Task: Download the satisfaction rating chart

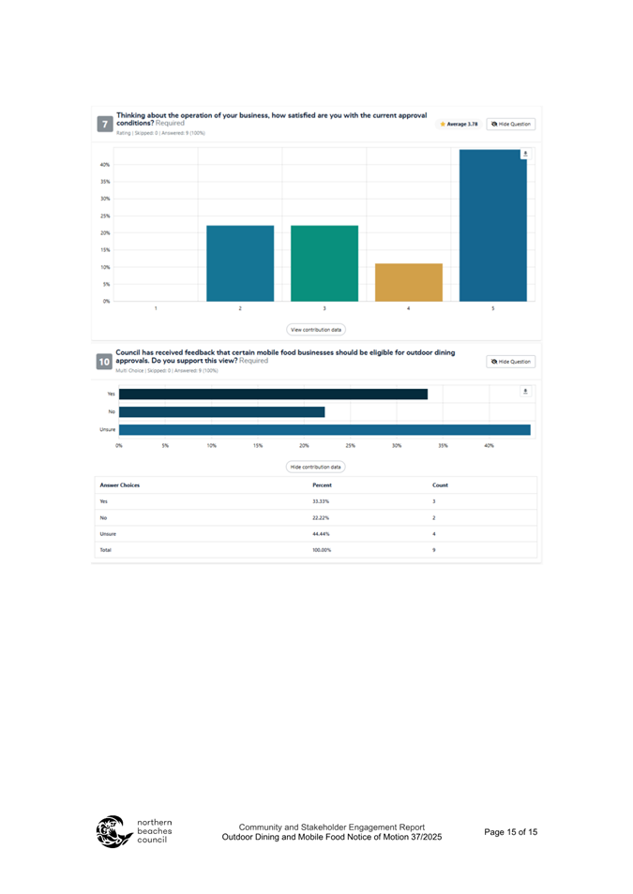Action: (x=525, y=154)
